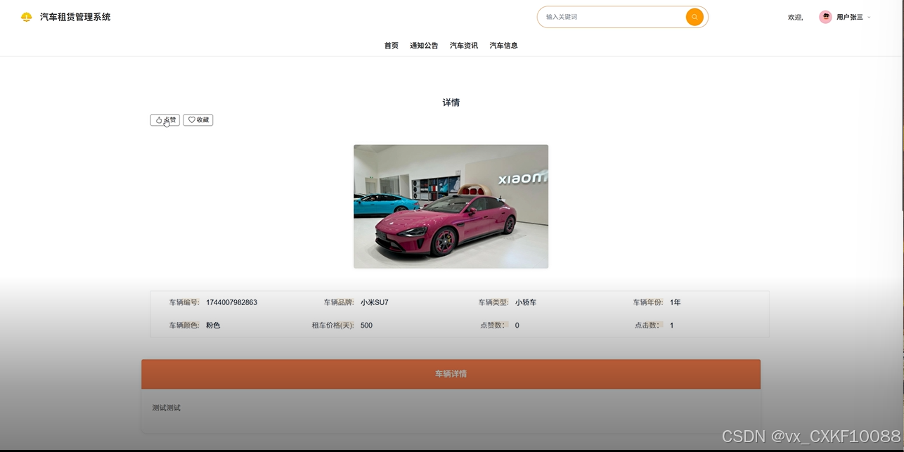The height and width of the screenshot is (452, 904).
Task: Go to 汽车资讯 menu item
Action: click(464, 46)
